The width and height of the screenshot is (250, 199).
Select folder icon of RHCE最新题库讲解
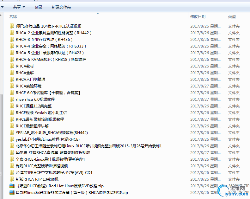click(12, 126)
